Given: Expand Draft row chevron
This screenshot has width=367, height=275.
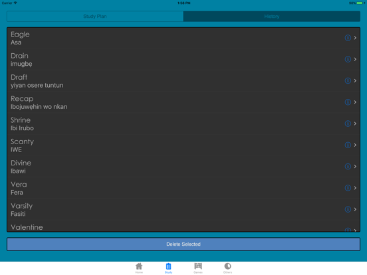Looking at the screenshot, I should tap(355, 80).
